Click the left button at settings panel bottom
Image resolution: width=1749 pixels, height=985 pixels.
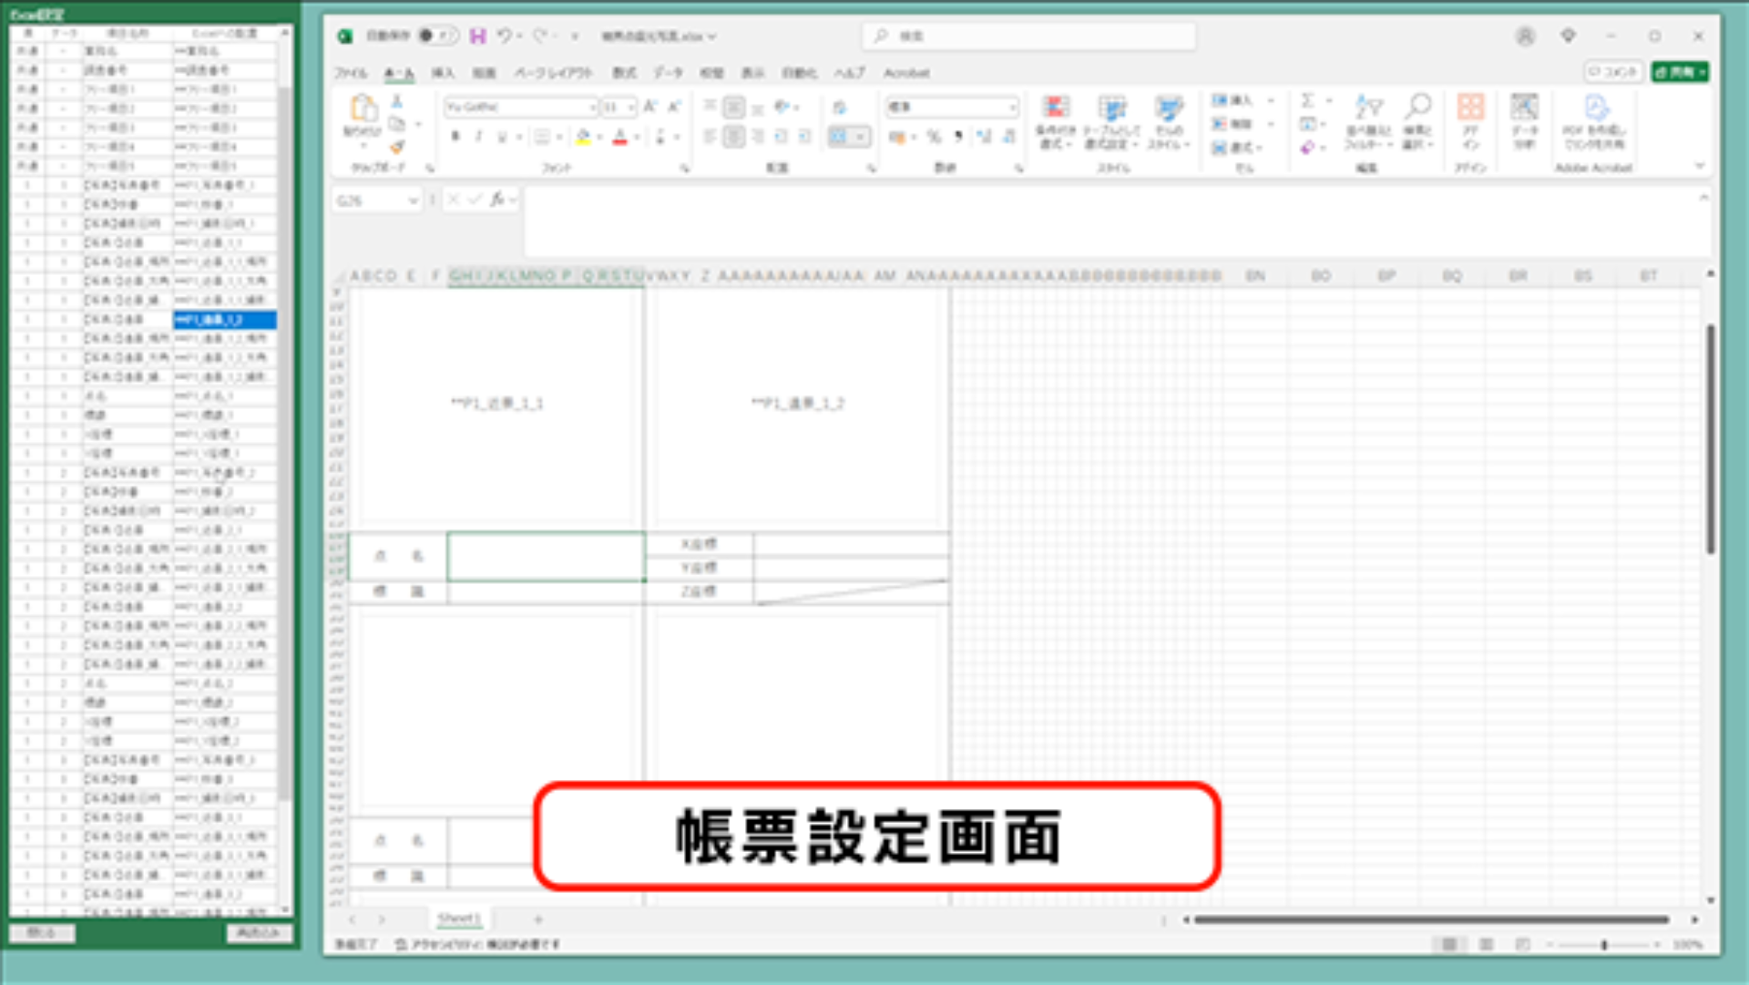[42, 933]
